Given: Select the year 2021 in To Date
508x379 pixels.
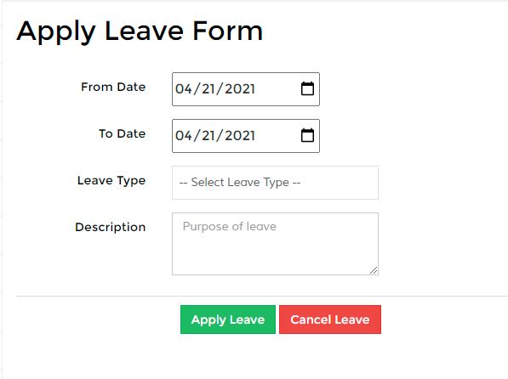Looking at the screenshot, I should coord(240,136).
